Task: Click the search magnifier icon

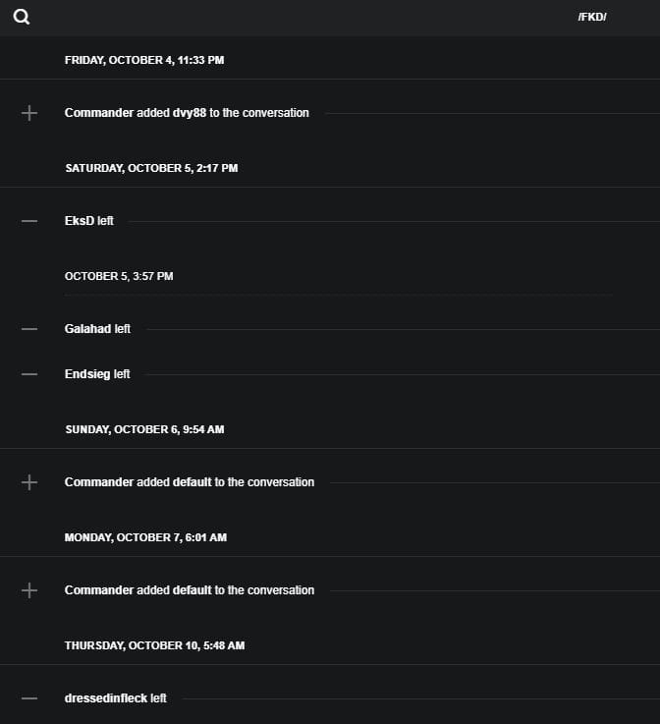Action: [x=22, y=17]
